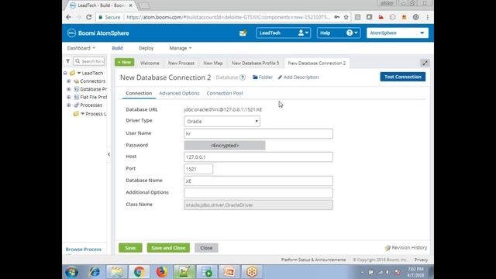Collapse the LeadTech root folder

65,73
